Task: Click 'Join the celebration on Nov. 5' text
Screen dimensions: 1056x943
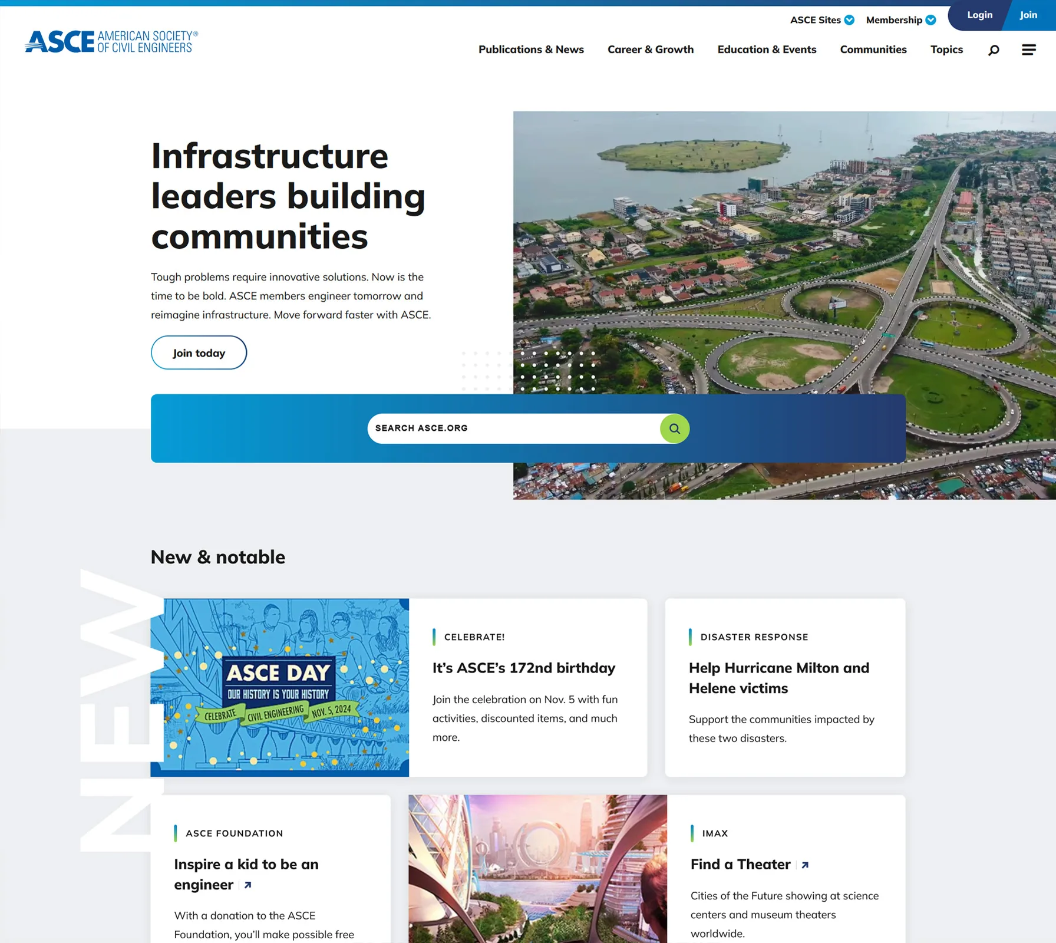Action: (525, 718)
